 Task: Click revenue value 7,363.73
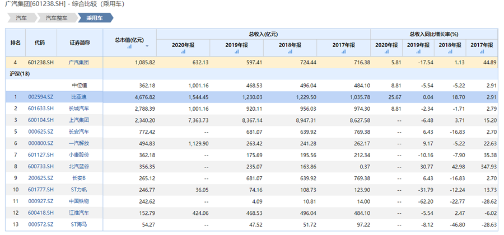198,120
